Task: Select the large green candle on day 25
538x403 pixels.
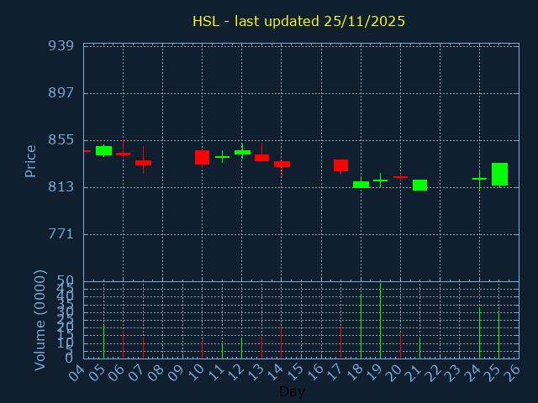Action: 499,174
